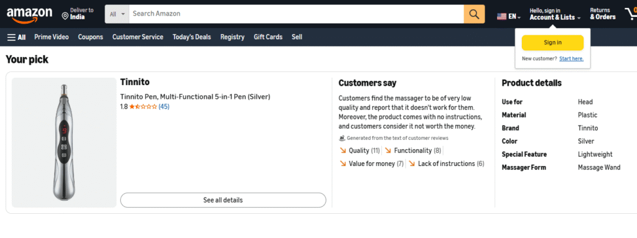
Task: Click the Special Feature label
Action: point(524,154)
